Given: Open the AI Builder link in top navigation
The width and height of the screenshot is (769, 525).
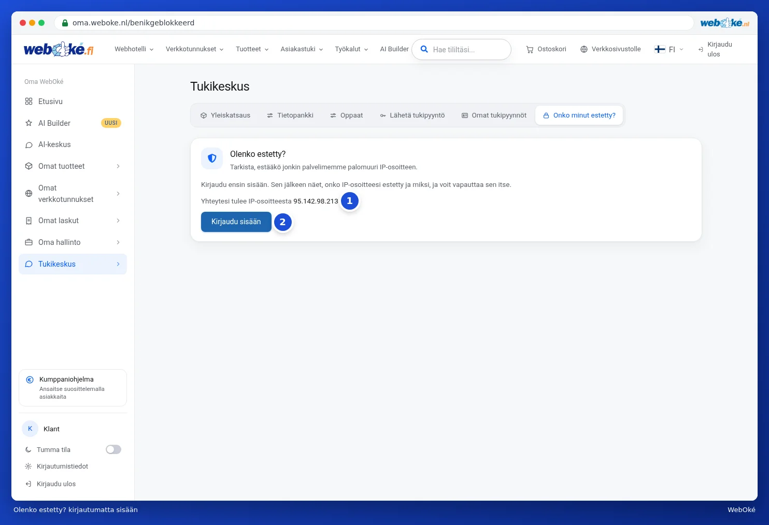Looking at the screenshot, I should [394, 49].
